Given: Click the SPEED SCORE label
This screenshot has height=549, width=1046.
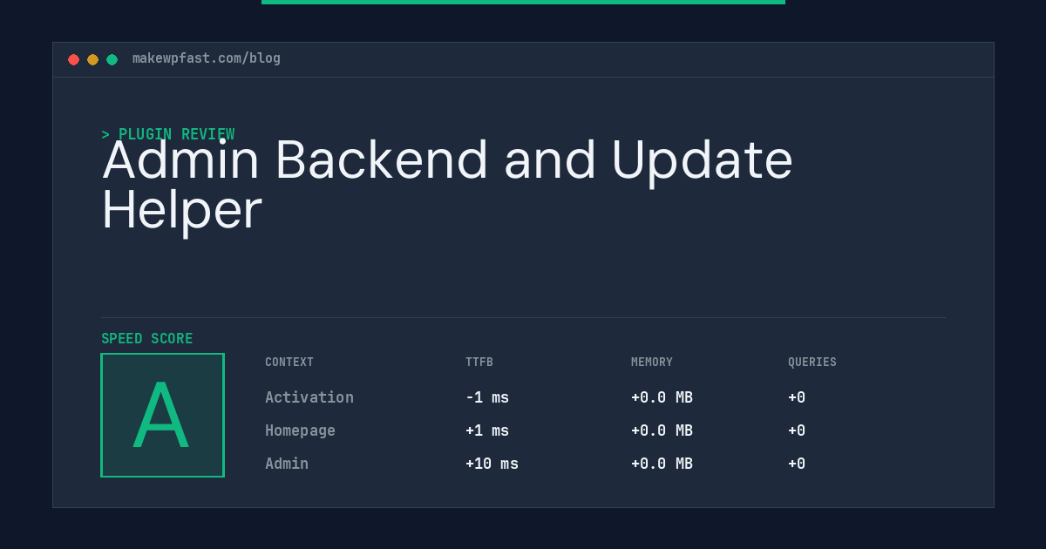Looking at the screenshot, I should [x=147, y=339].
